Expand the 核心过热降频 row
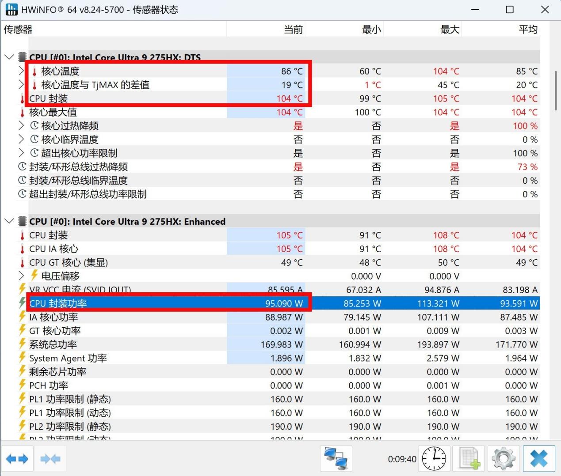This screenshot has height=476, width=561. 21,126
